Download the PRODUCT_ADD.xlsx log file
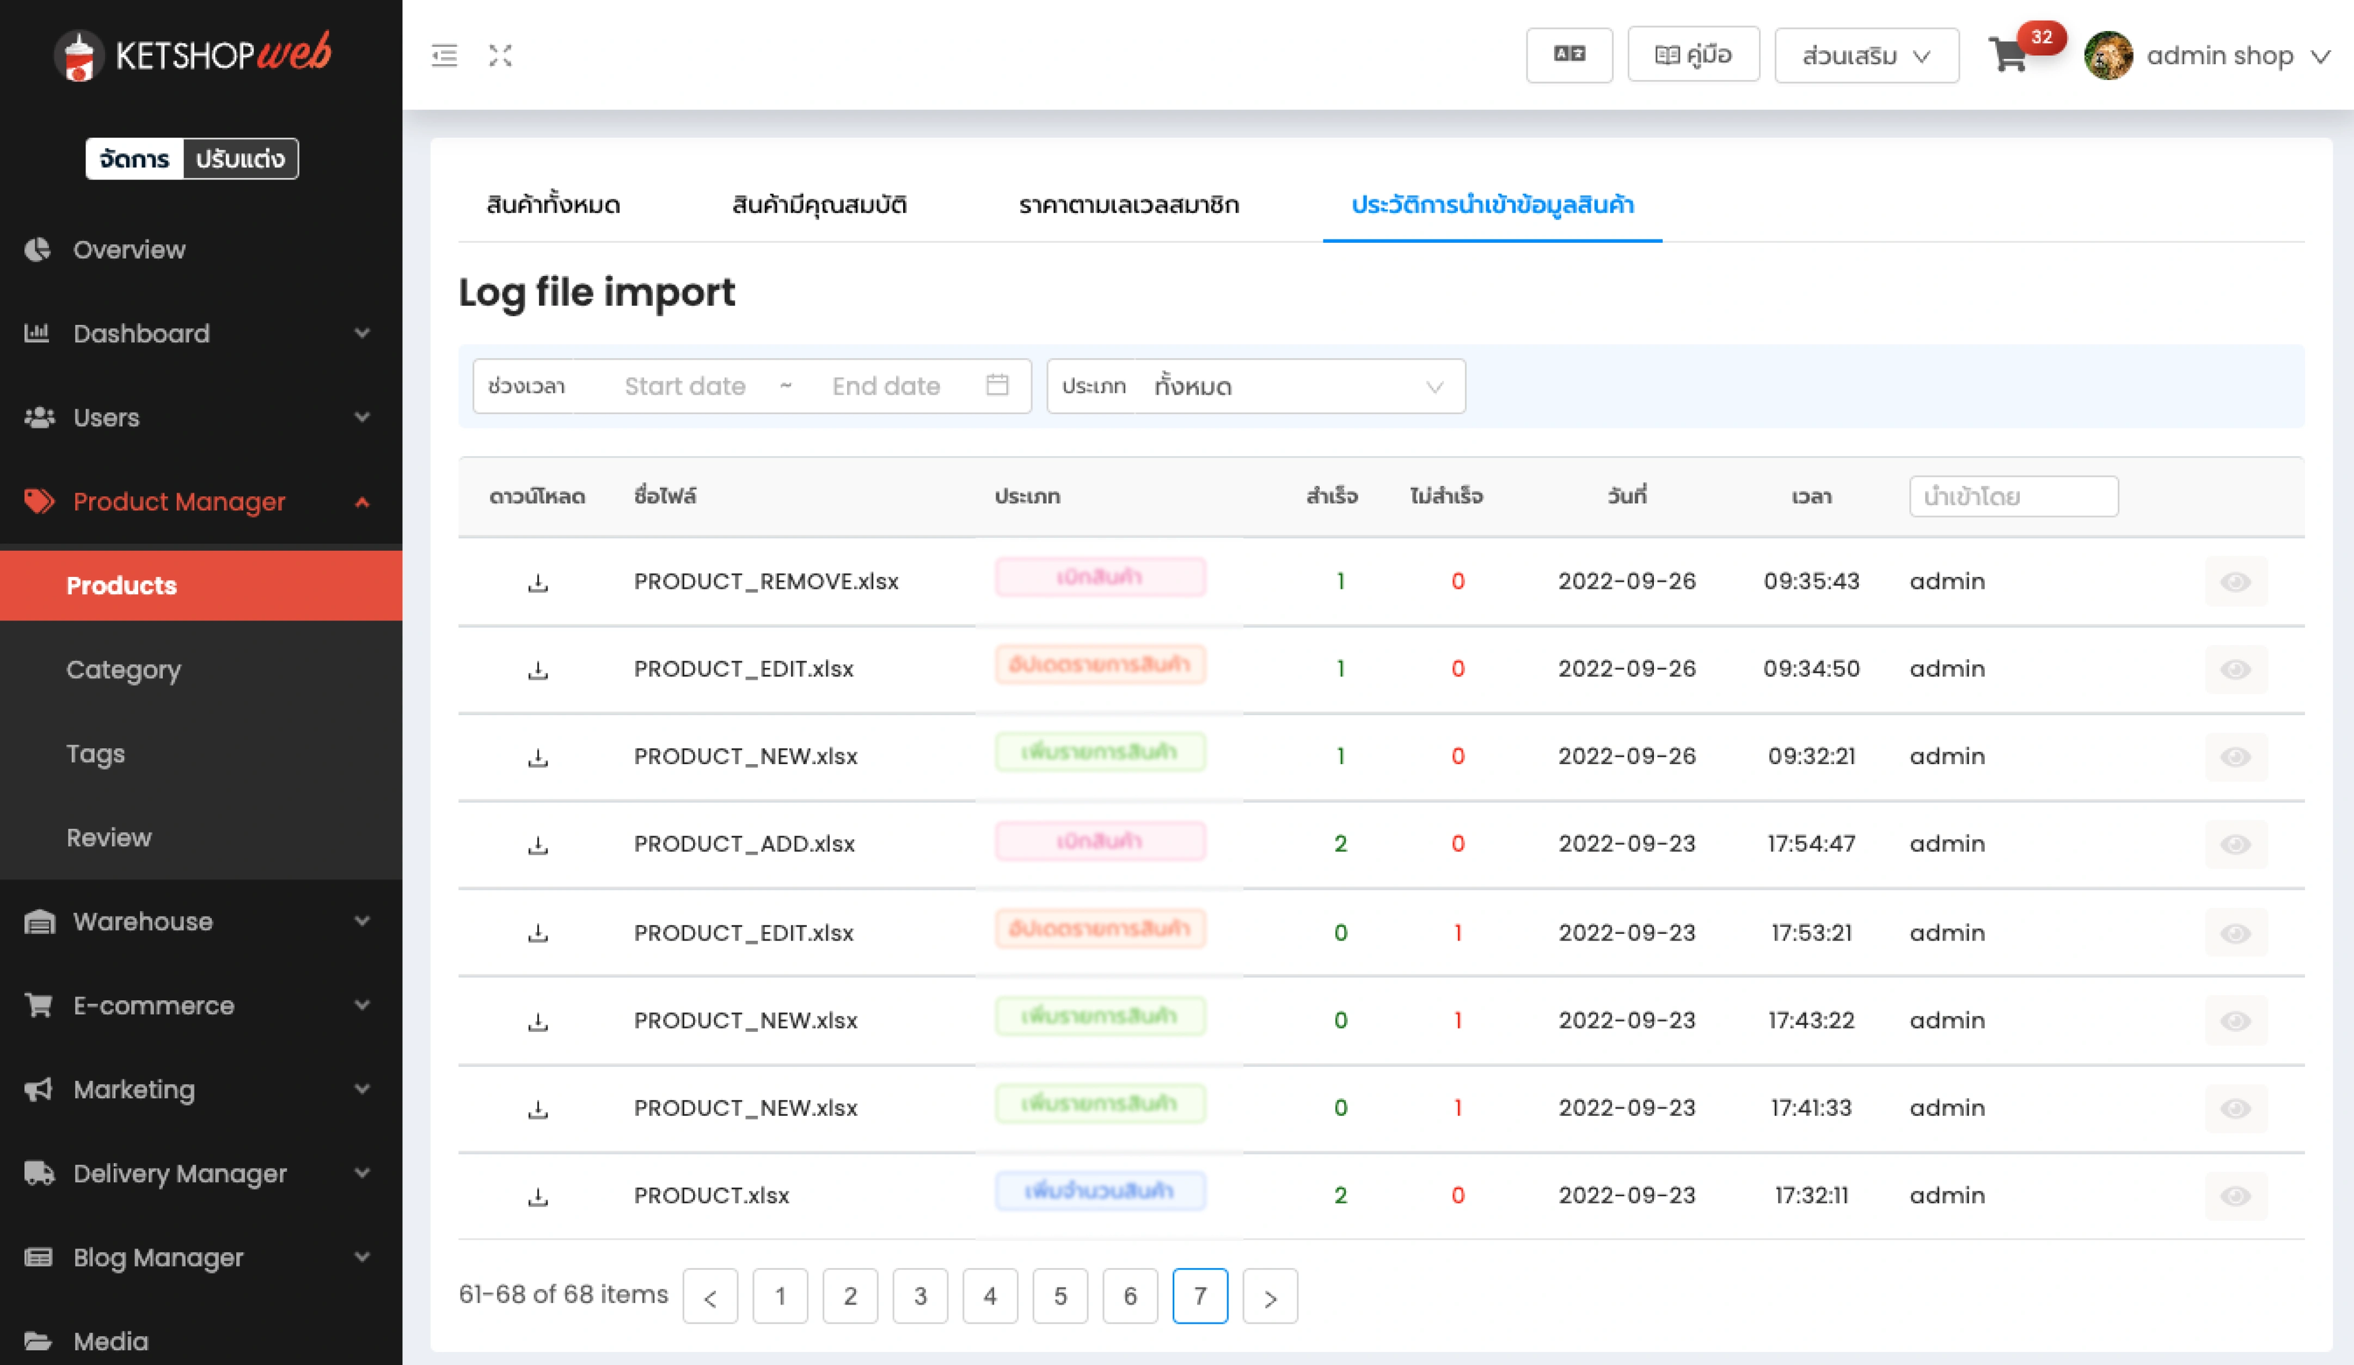Image resolution: width=2354 pixels, height=1365 pixels. pyautogui.click(x=537, y=845)
